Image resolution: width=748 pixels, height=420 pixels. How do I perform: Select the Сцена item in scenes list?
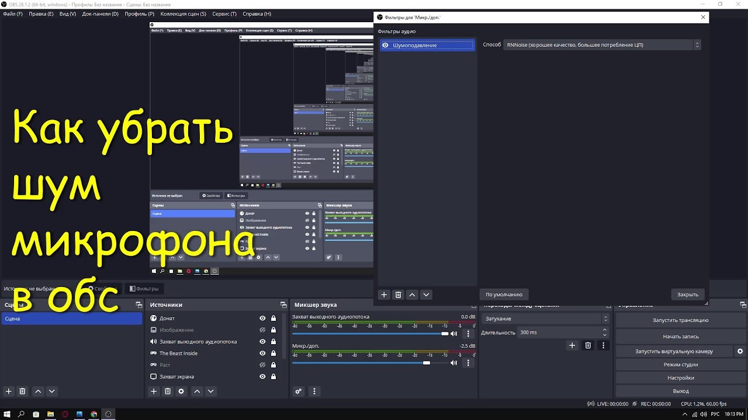(71, 318)
